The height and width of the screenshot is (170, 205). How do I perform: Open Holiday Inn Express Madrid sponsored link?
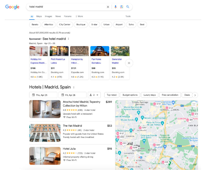pos(38,61)
